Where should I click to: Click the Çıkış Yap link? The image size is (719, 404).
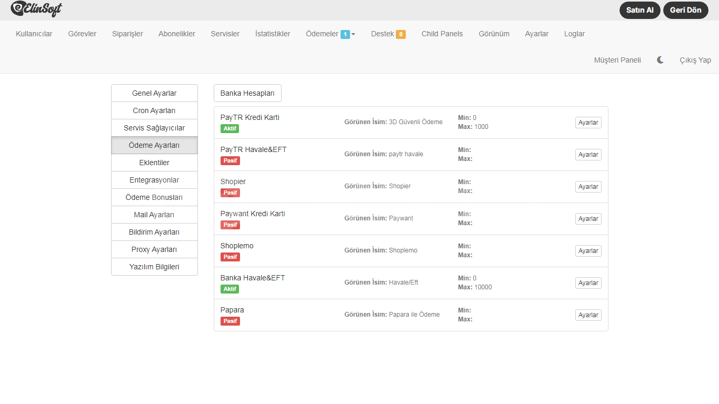pos(695,60)
